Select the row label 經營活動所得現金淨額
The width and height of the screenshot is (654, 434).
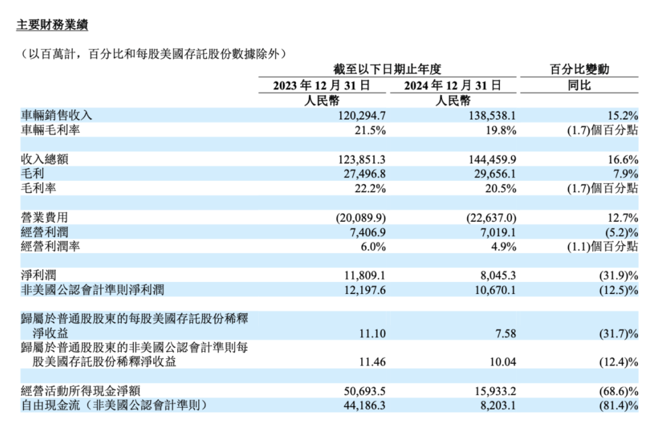81,391
